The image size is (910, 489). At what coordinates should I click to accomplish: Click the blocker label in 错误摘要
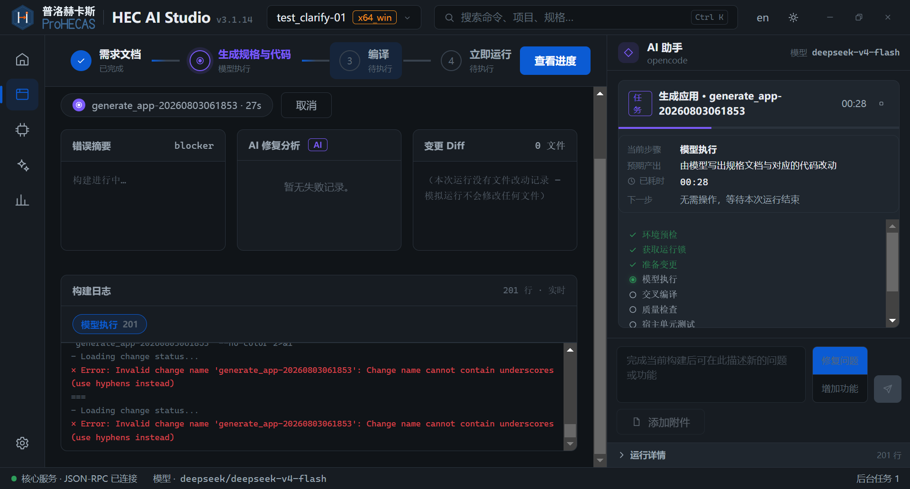point(194,145)
